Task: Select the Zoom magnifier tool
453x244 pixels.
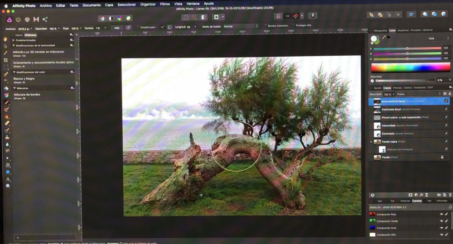Action: (x=8, y=186)
